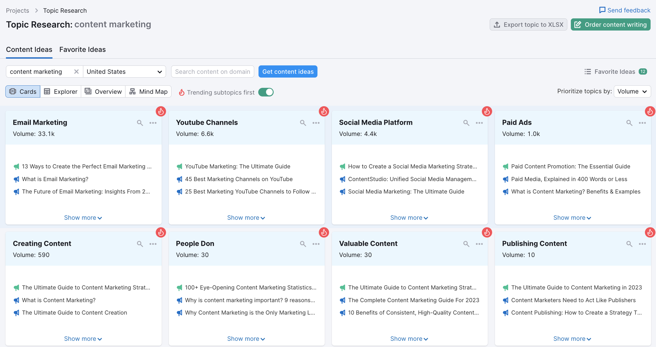Open the United States country dropdown

(124, 71)
